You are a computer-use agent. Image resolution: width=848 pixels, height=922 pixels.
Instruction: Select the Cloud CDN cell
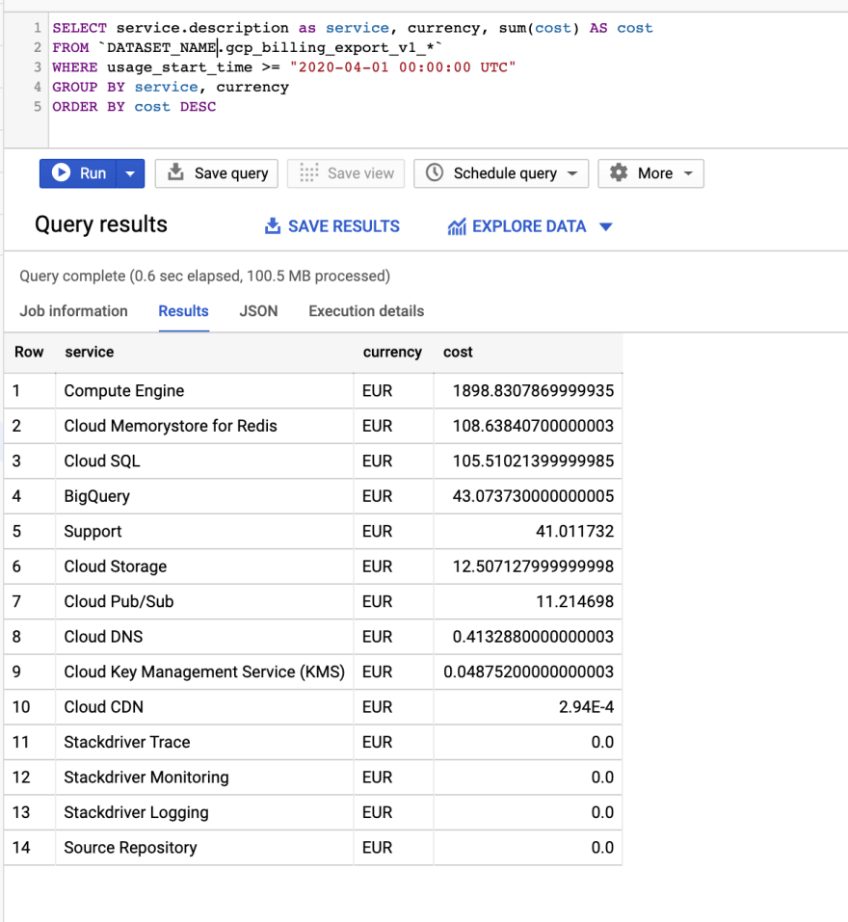[x=204, y=707]
